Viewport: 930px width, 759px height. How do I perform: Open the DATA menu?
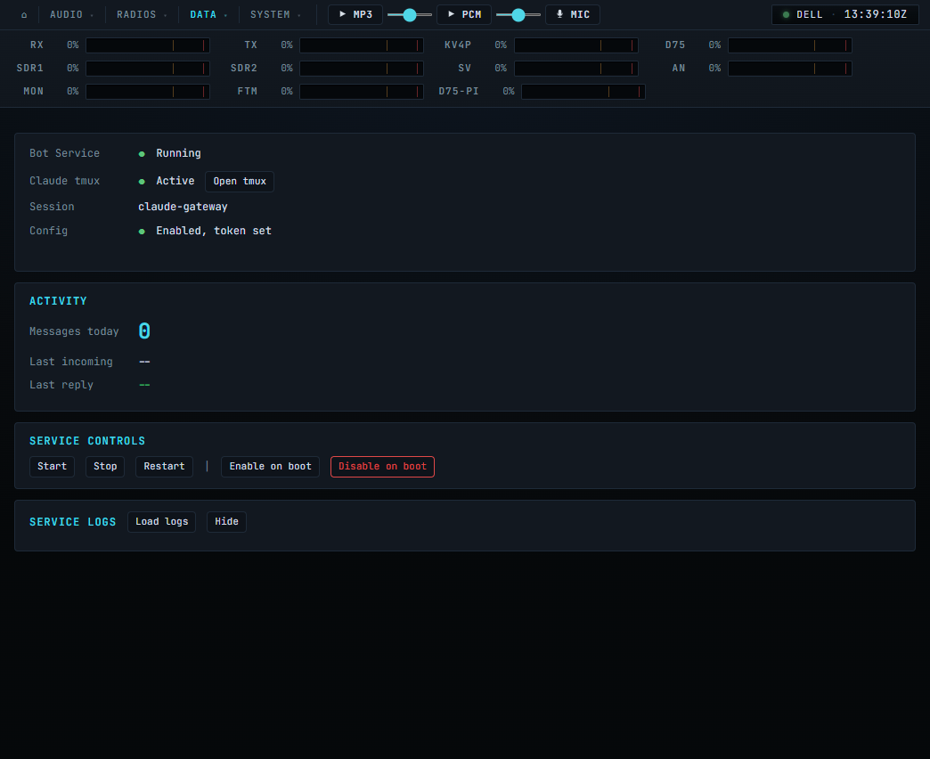click(x=208, y=15)
